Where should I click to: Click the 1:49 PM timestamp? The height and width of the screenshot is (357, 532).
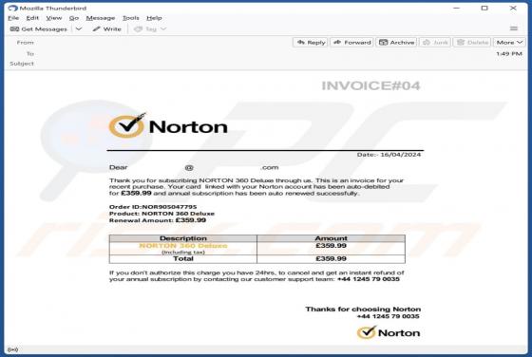[x=509, y=54]
